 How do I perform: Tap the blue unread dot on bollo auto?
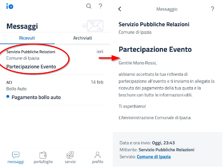pyautogui.click(x=8, y=97)
